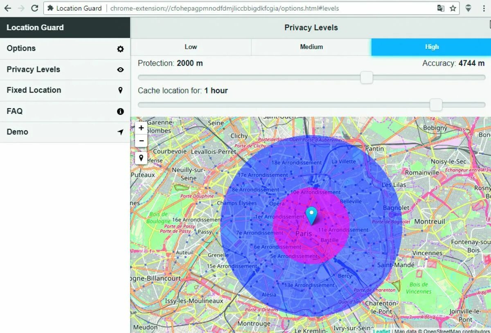Click the 'Montreuil' label on the map

(430, 222)
